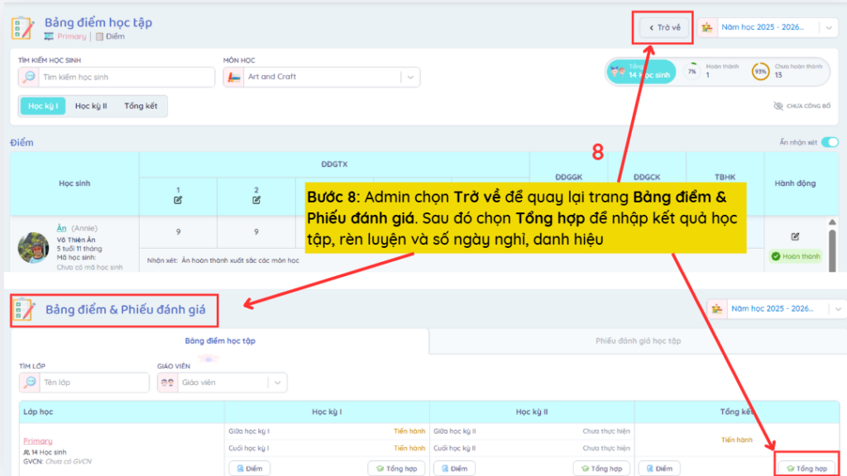This screenshot has width=847, height=476.
Task: Switch to Phiếu đánh giá học tập tab
Action: [x=638, y=340]
